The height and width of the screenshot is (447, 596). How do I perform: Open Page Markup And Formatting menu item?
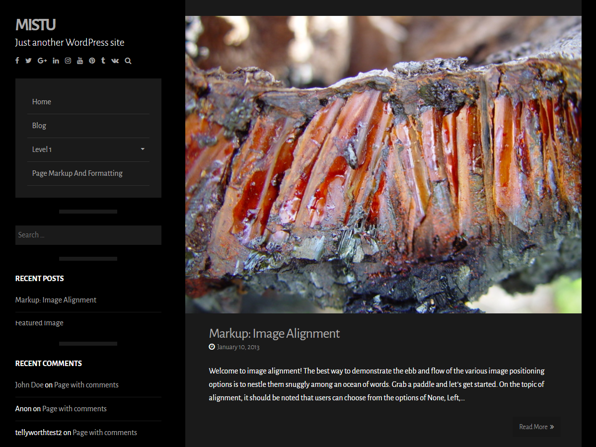point(77,173)
